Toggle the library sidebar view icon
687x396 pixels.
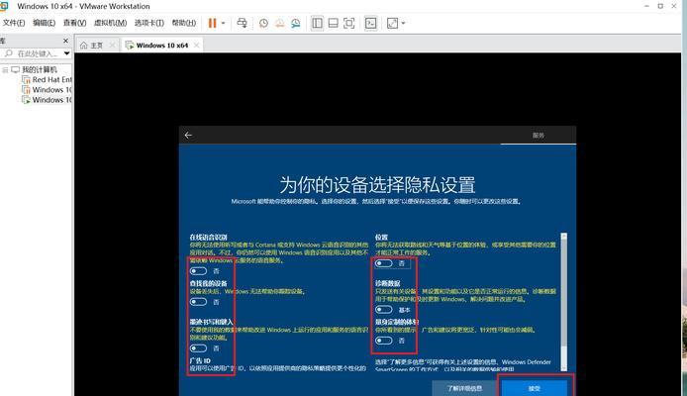(317, 23)
